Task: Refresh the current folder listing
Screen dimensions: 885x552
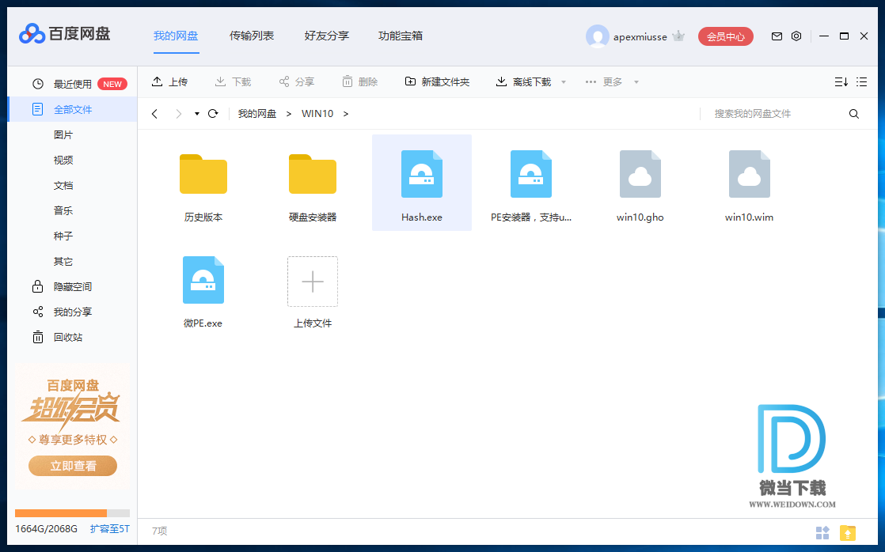Action: pyautogui.click(x=213, y=114)
